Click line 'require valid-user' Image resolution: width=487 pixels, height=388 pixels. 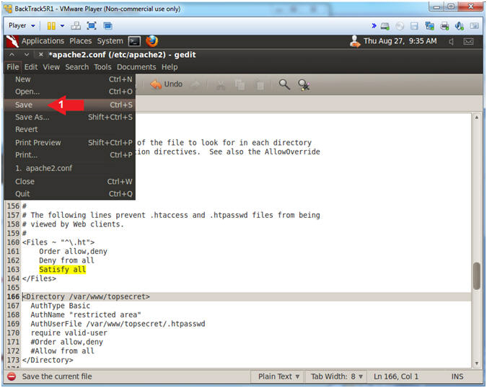69,332
